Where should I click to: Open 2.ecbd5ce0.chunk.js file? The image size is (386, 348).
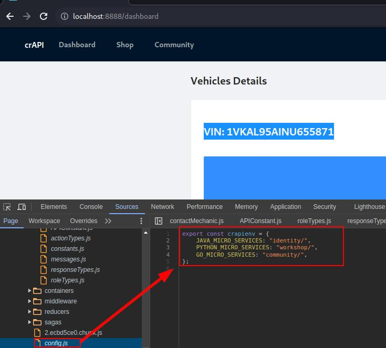[73, 333]
